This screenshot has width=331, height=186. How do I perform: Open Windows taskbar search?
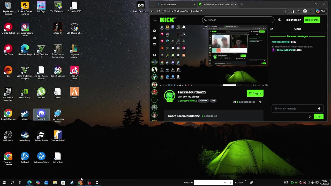pos(12,183)
